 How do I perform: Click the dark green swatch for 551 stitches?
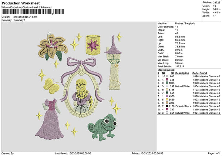tap(167, 93)
